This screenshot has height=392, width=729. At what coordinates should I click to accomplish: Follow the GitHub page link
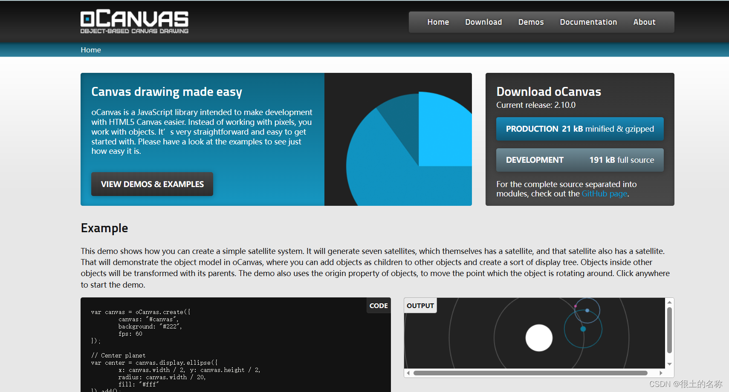pos(605,194)
